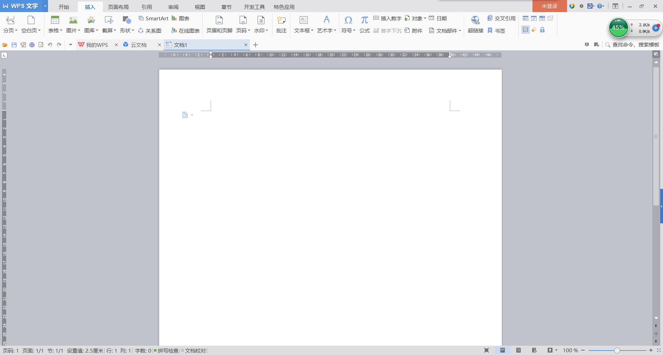
Task: Expand the 对象 object dropdown
Action: (x=425, y=18)
